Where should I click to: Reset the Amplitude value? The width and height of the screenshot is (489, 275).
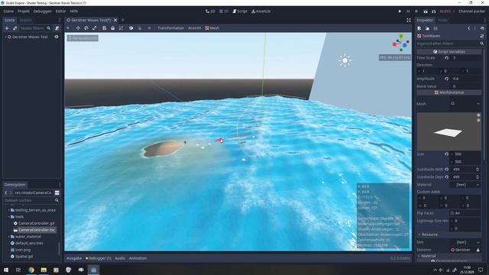coord(446,79)
